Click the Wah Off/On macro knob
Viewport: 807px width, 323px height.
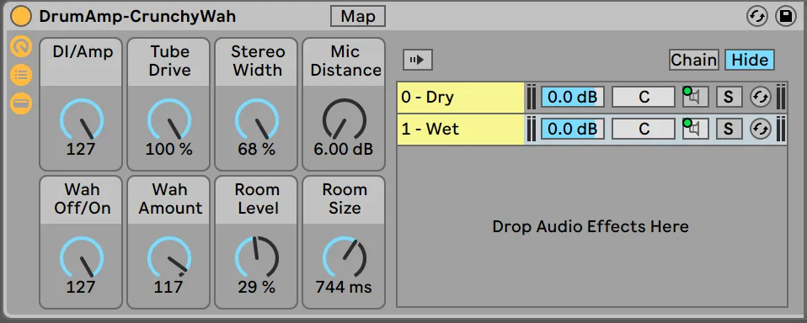(x=82, y=258)
